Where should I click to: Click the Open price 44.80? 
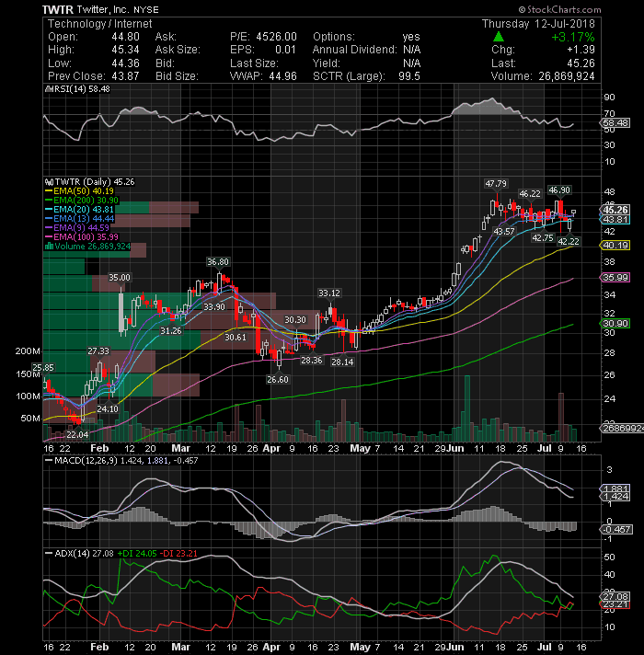pyautogui.click(x=125, y=37)
